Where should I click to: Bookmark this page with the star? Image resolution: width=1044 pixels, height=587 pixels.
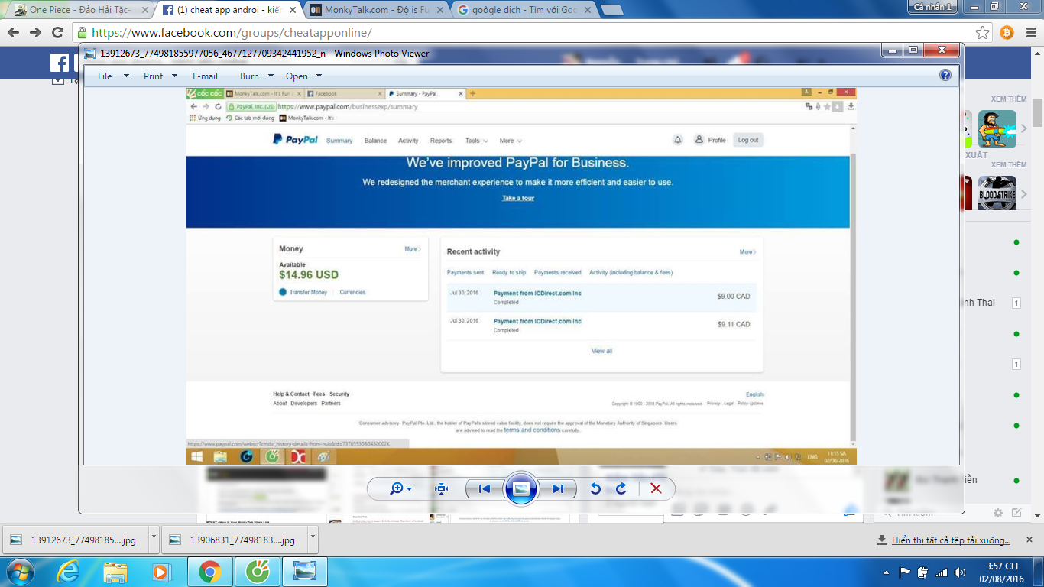pyautogui.click(x=983, y=32)
